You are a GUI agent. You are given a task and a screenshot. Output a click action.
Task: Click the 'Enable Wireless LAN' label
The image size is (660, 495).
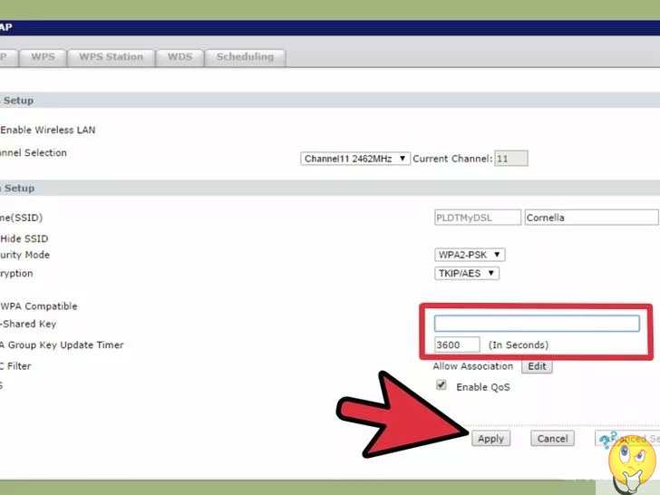pyautogui.click(x=48, y=130)
